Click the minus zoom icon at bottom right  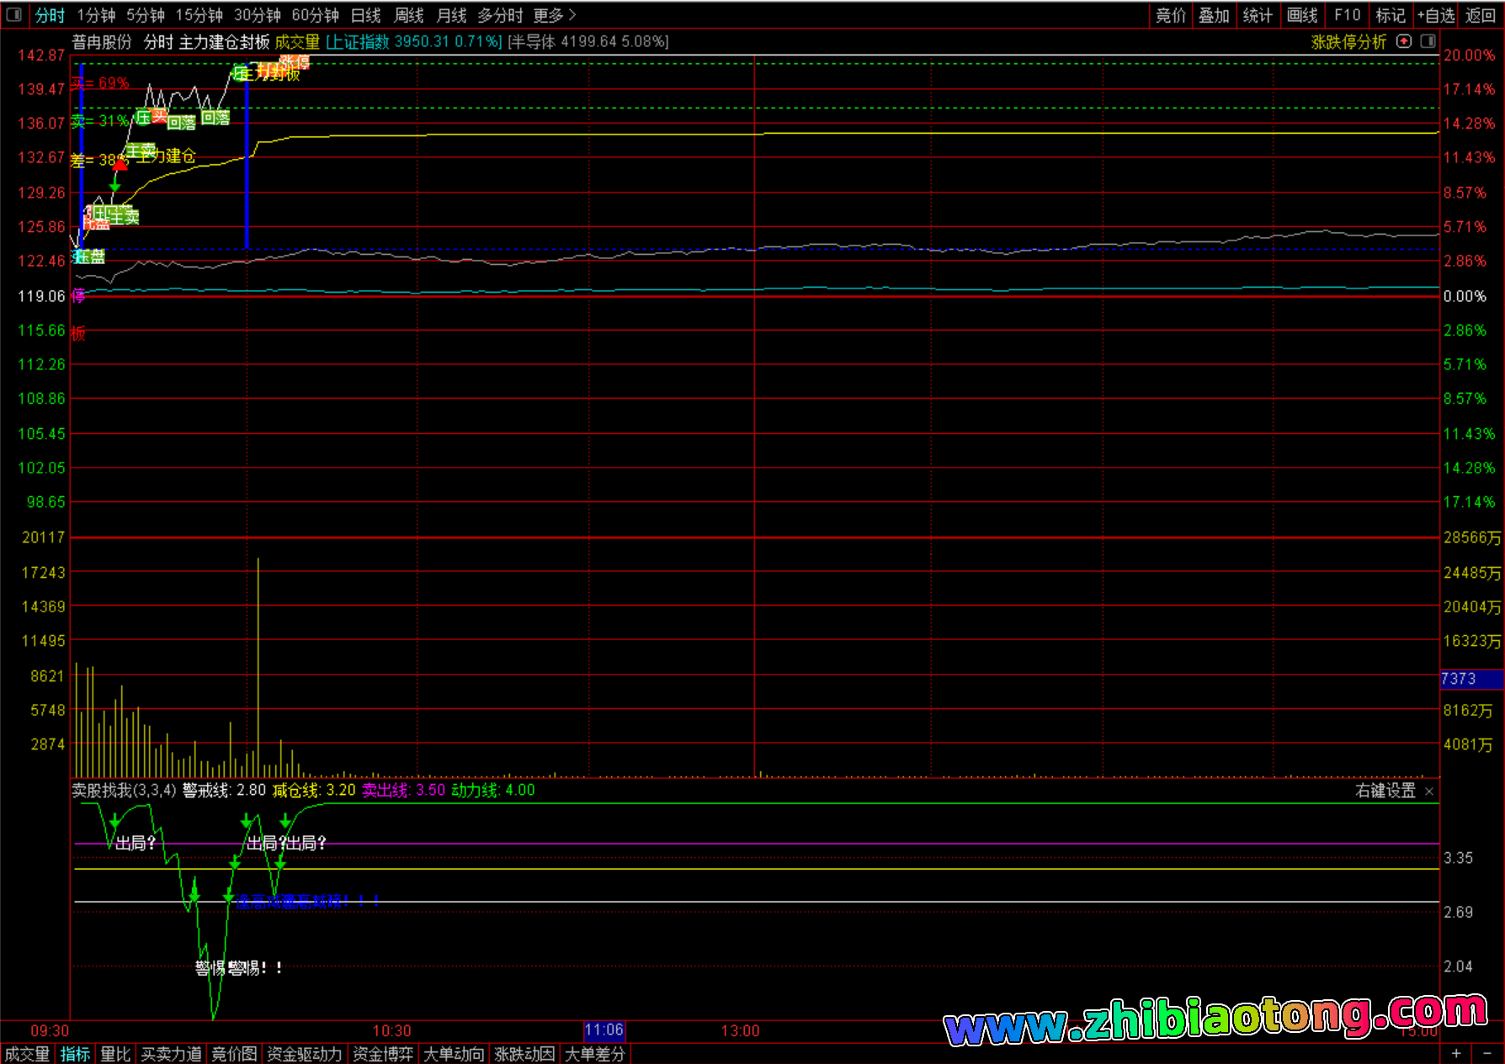1487,1053
